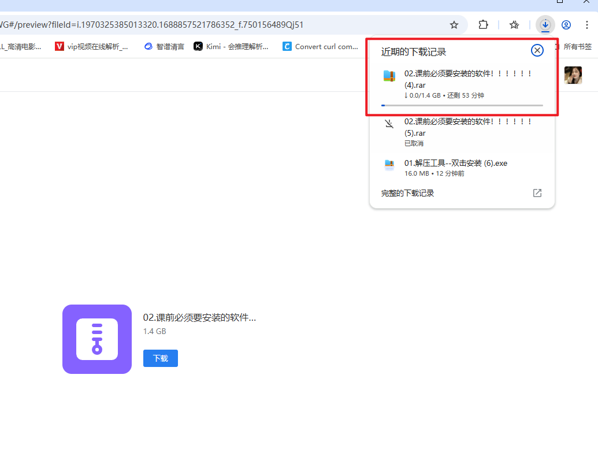
Task: Open the 高清电影 bookmark
Action: [21, 47]
